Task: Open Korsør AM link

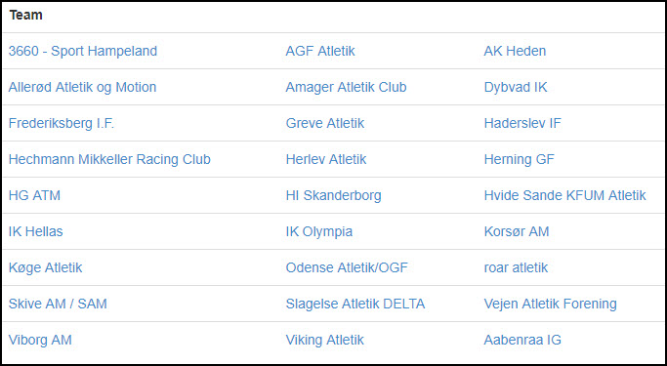Action: coord(517,231)
